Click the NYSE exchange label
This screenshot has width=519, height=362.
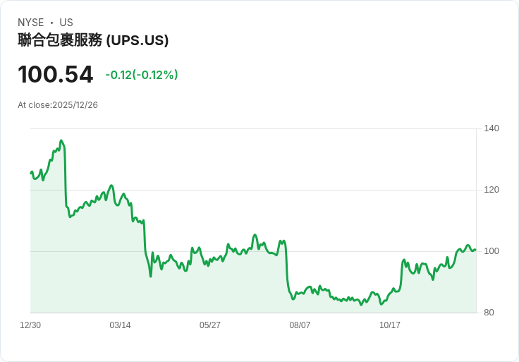tap(31, 23)
